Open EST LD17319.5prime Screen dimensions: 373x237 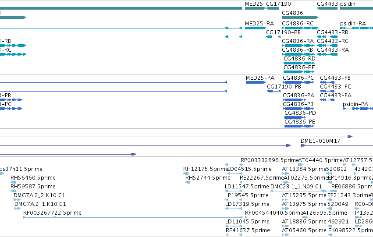pos(247,205)
